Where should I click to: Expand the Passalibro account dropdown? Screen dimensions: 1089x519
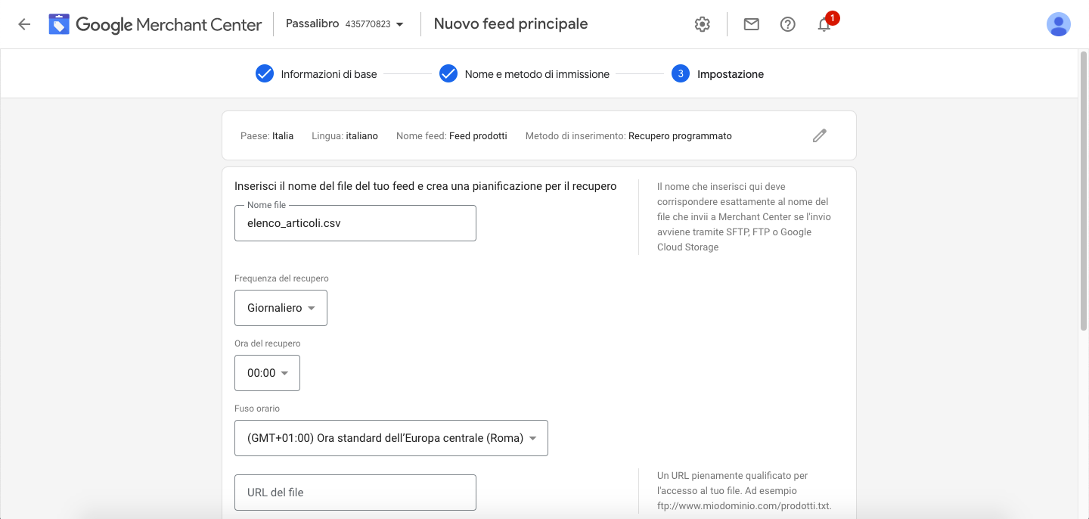[345, 24]
